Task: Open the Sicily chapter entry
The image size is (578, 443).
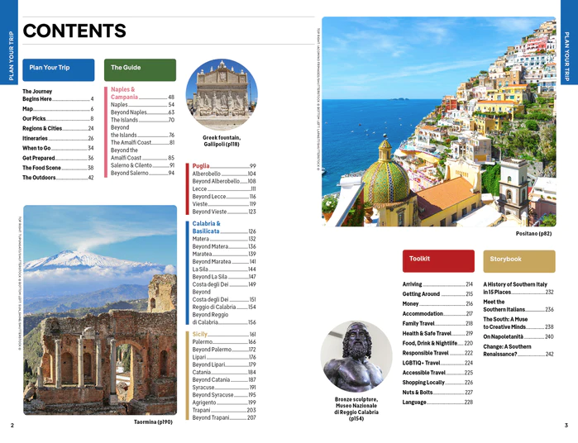Action: (201, 334)
